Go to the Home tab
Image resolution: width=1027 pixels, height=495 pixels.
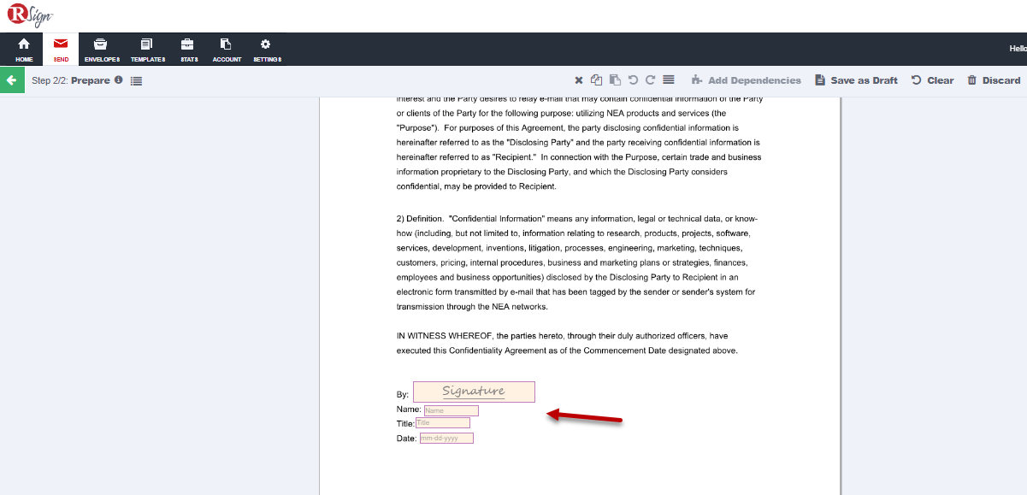tap(24, 50)
